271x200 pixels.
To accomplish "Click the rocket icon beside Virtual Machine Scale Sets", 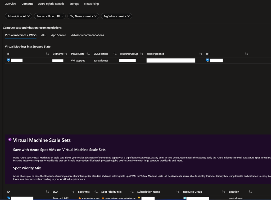I will click(x=10, y=140).
